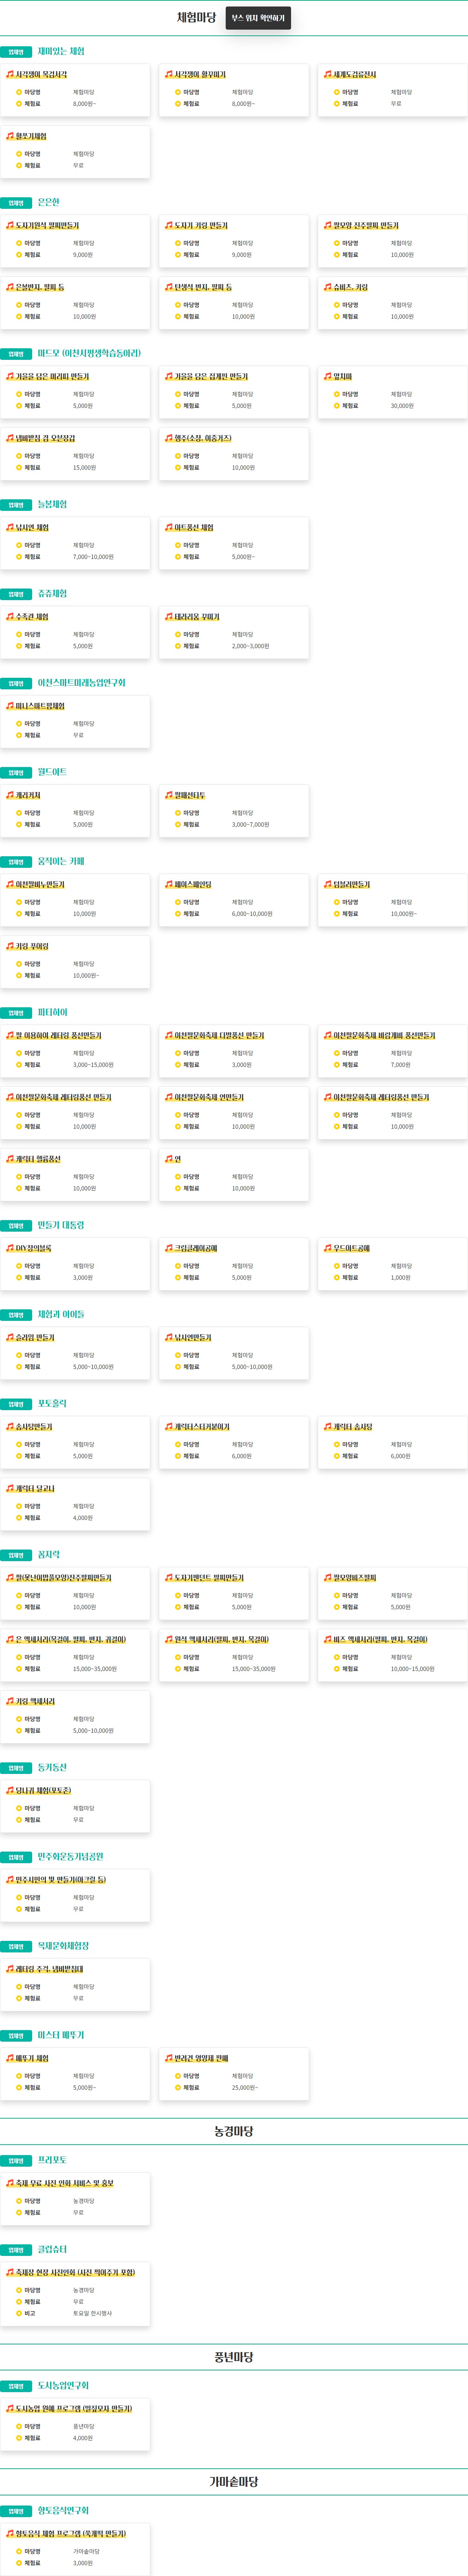Click the note icon beside 크림클레이공예
The image size is (468, 2576).
click(x=169, y=1248)
